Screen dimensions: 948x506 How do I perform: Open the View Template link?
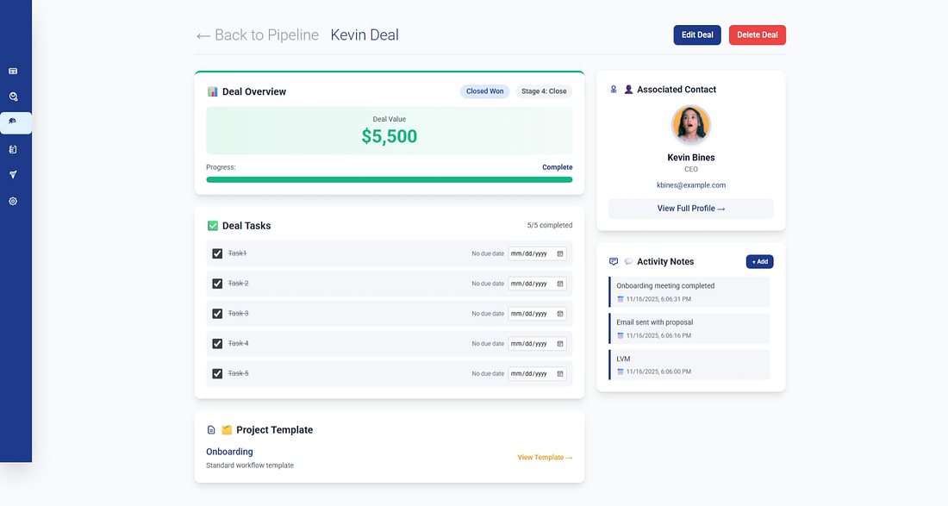[545, 458]
